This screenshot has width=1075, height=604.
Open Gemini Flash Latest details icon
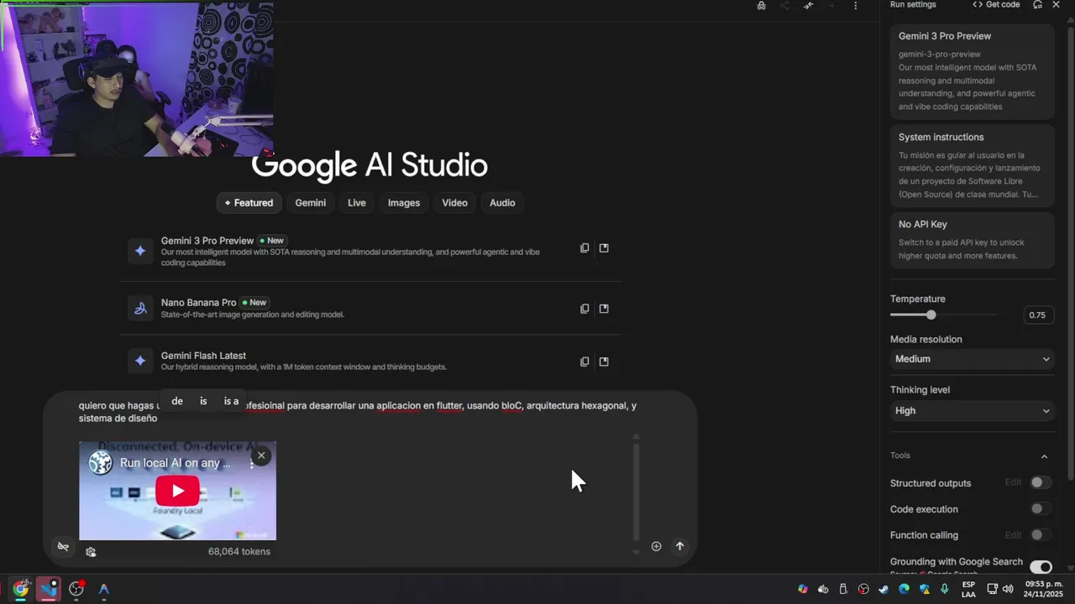click(x=604, y=362)
